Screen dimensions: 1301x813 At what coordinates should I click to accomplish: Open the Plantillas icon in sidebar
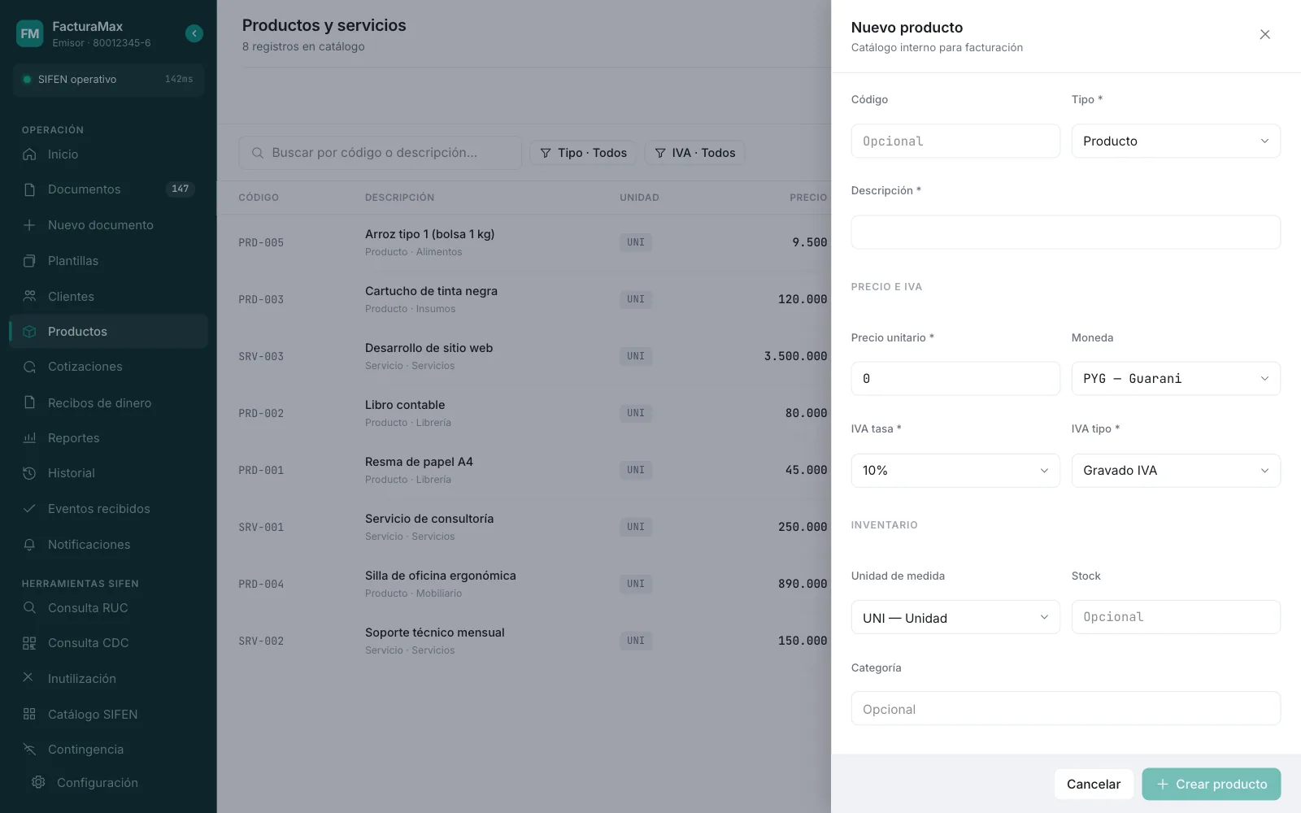pyautogui.click(x=29, y=261)
